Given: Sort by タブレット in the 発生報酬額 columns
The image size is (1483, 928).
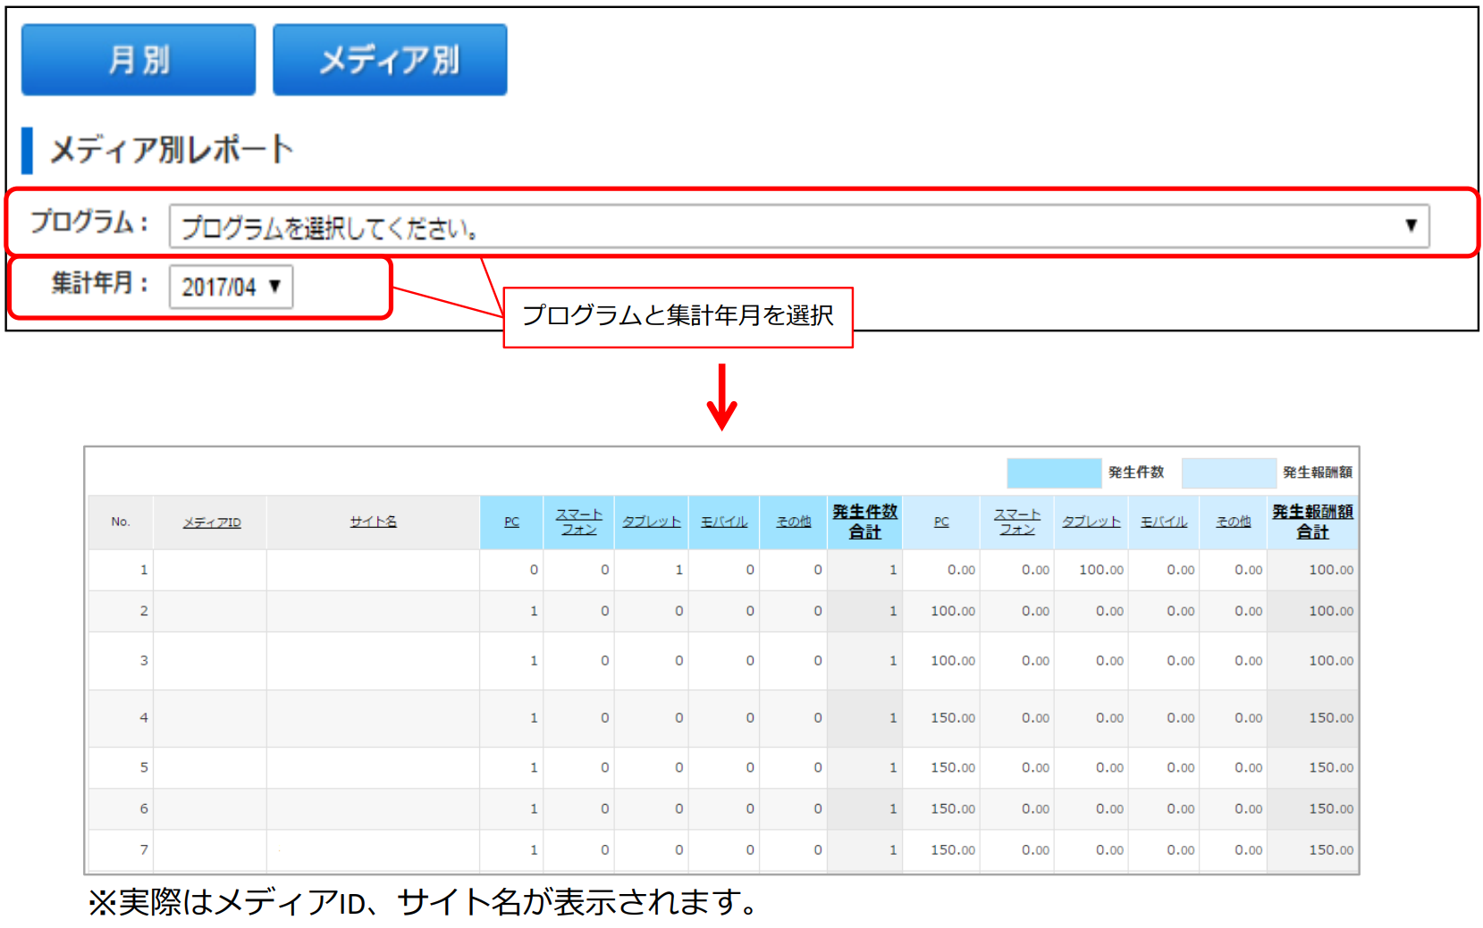Looking at the screenshot, I should pyautogui.click(x=1091, y=522).
